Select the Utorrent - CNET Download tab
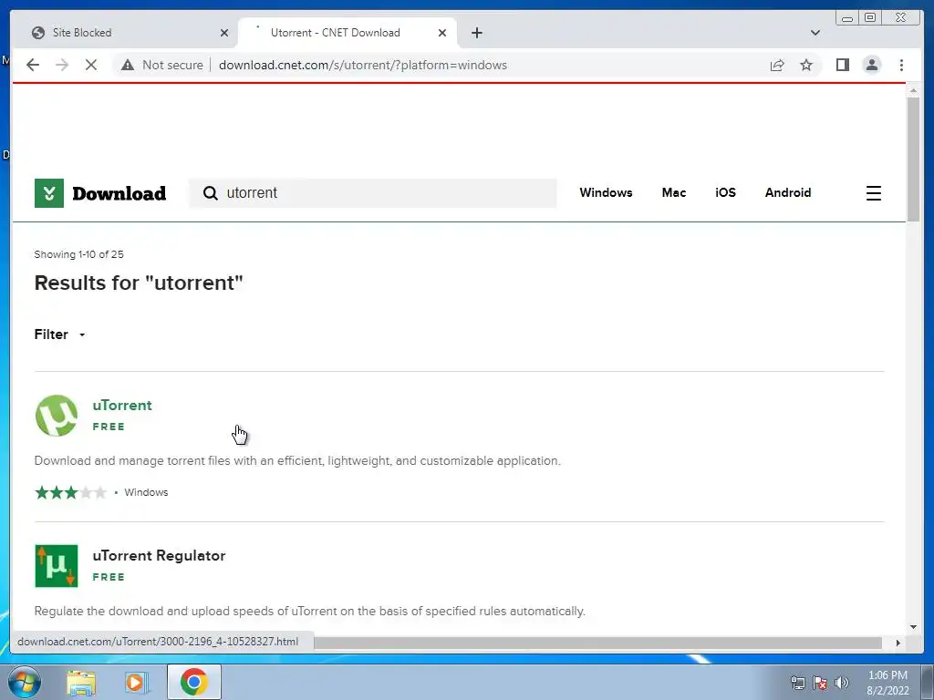The width and height of the screenshot is (934, 700). (347, 33)
